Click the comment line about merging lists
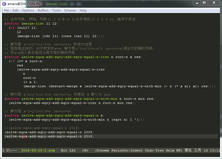 point(70,19)
